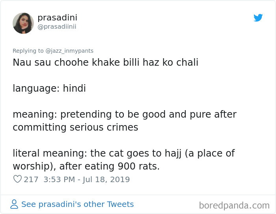Open 'See prasadini's other Tweets'
276x214 pixels.
pos(77,204)
